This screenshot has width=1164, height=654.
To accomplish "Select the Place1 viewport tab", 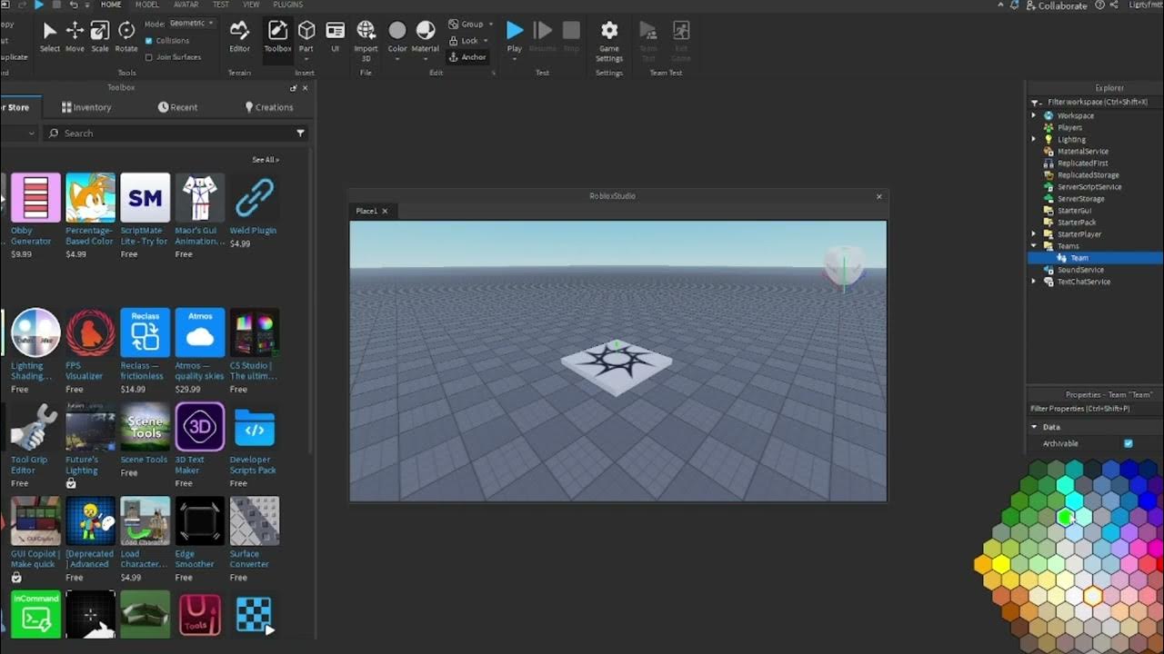I will [371, 211].
